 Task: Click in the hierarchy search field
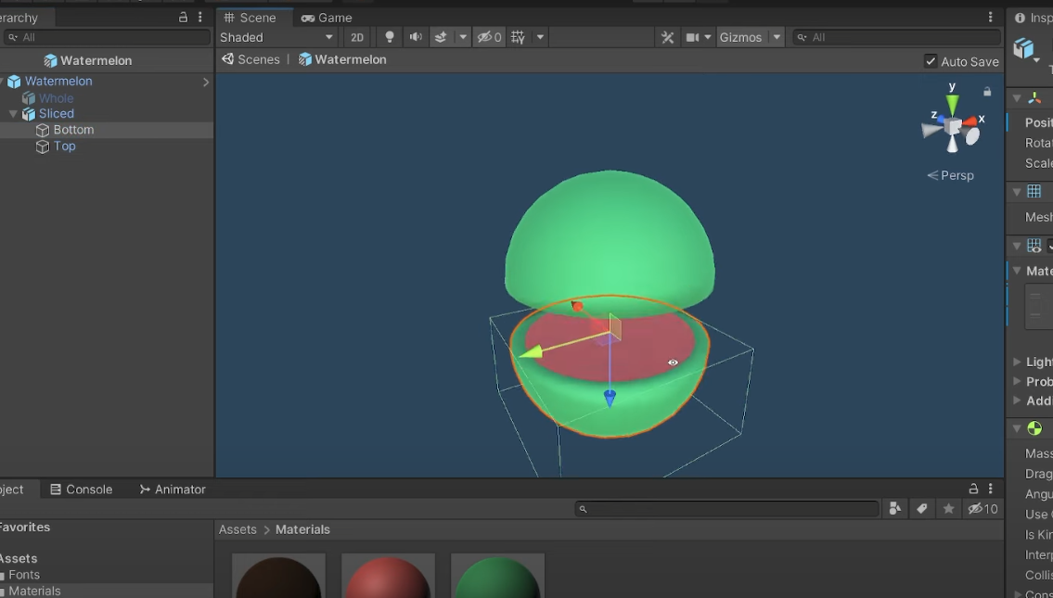(x=106, y=37)
